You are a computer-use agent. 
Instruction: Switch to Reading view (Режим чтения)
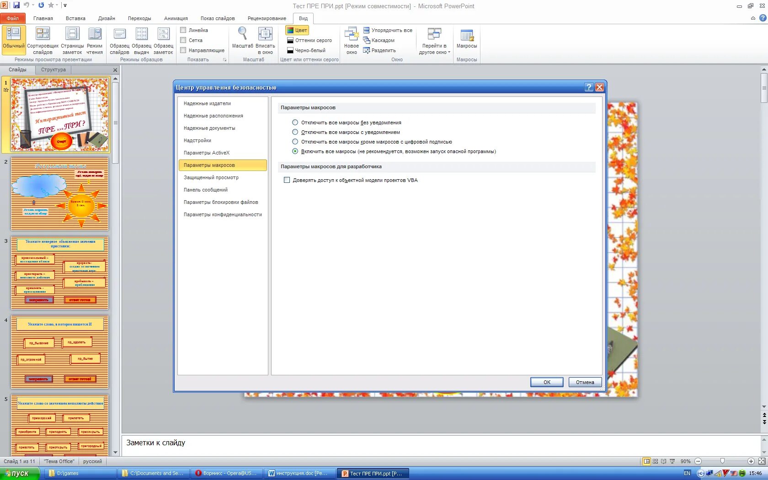[x=95, y=40]
